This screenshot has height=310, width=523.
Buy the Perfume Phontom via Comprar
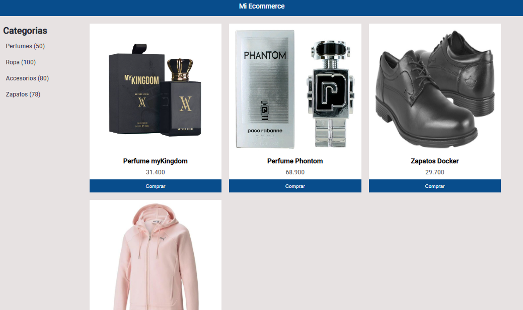click(295, 186)
